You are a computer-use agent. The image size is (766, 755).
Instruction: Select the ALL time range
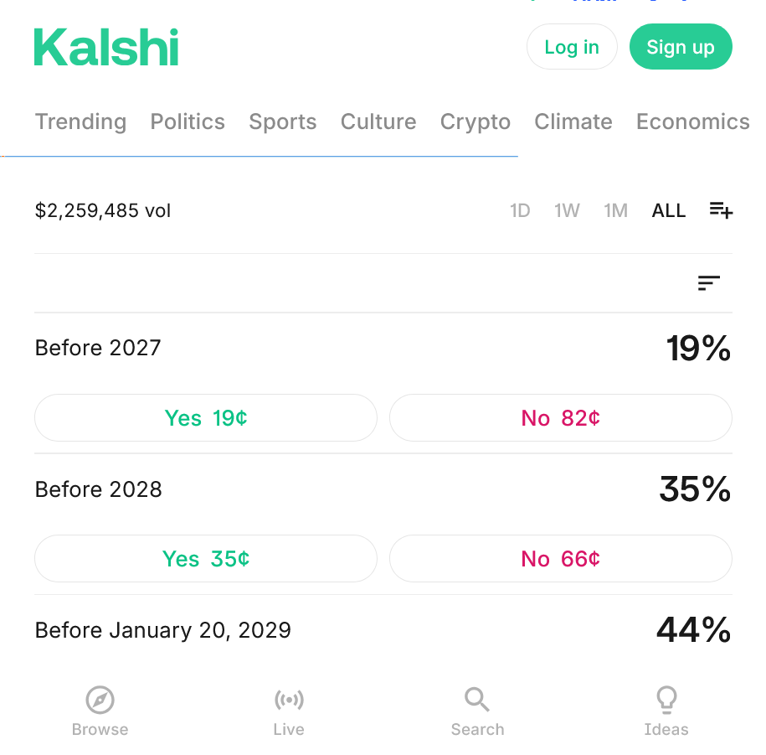[669, 210]
